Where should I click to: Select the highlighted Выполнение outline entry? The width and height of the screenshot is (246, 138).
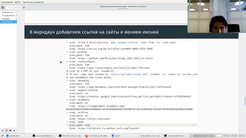point(8,22)
